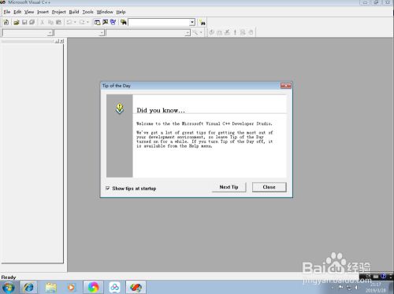The height and width of the screenshot is (294, 394).
Task: Click the Open file folder icon
Action: click(x=17, y=22)
